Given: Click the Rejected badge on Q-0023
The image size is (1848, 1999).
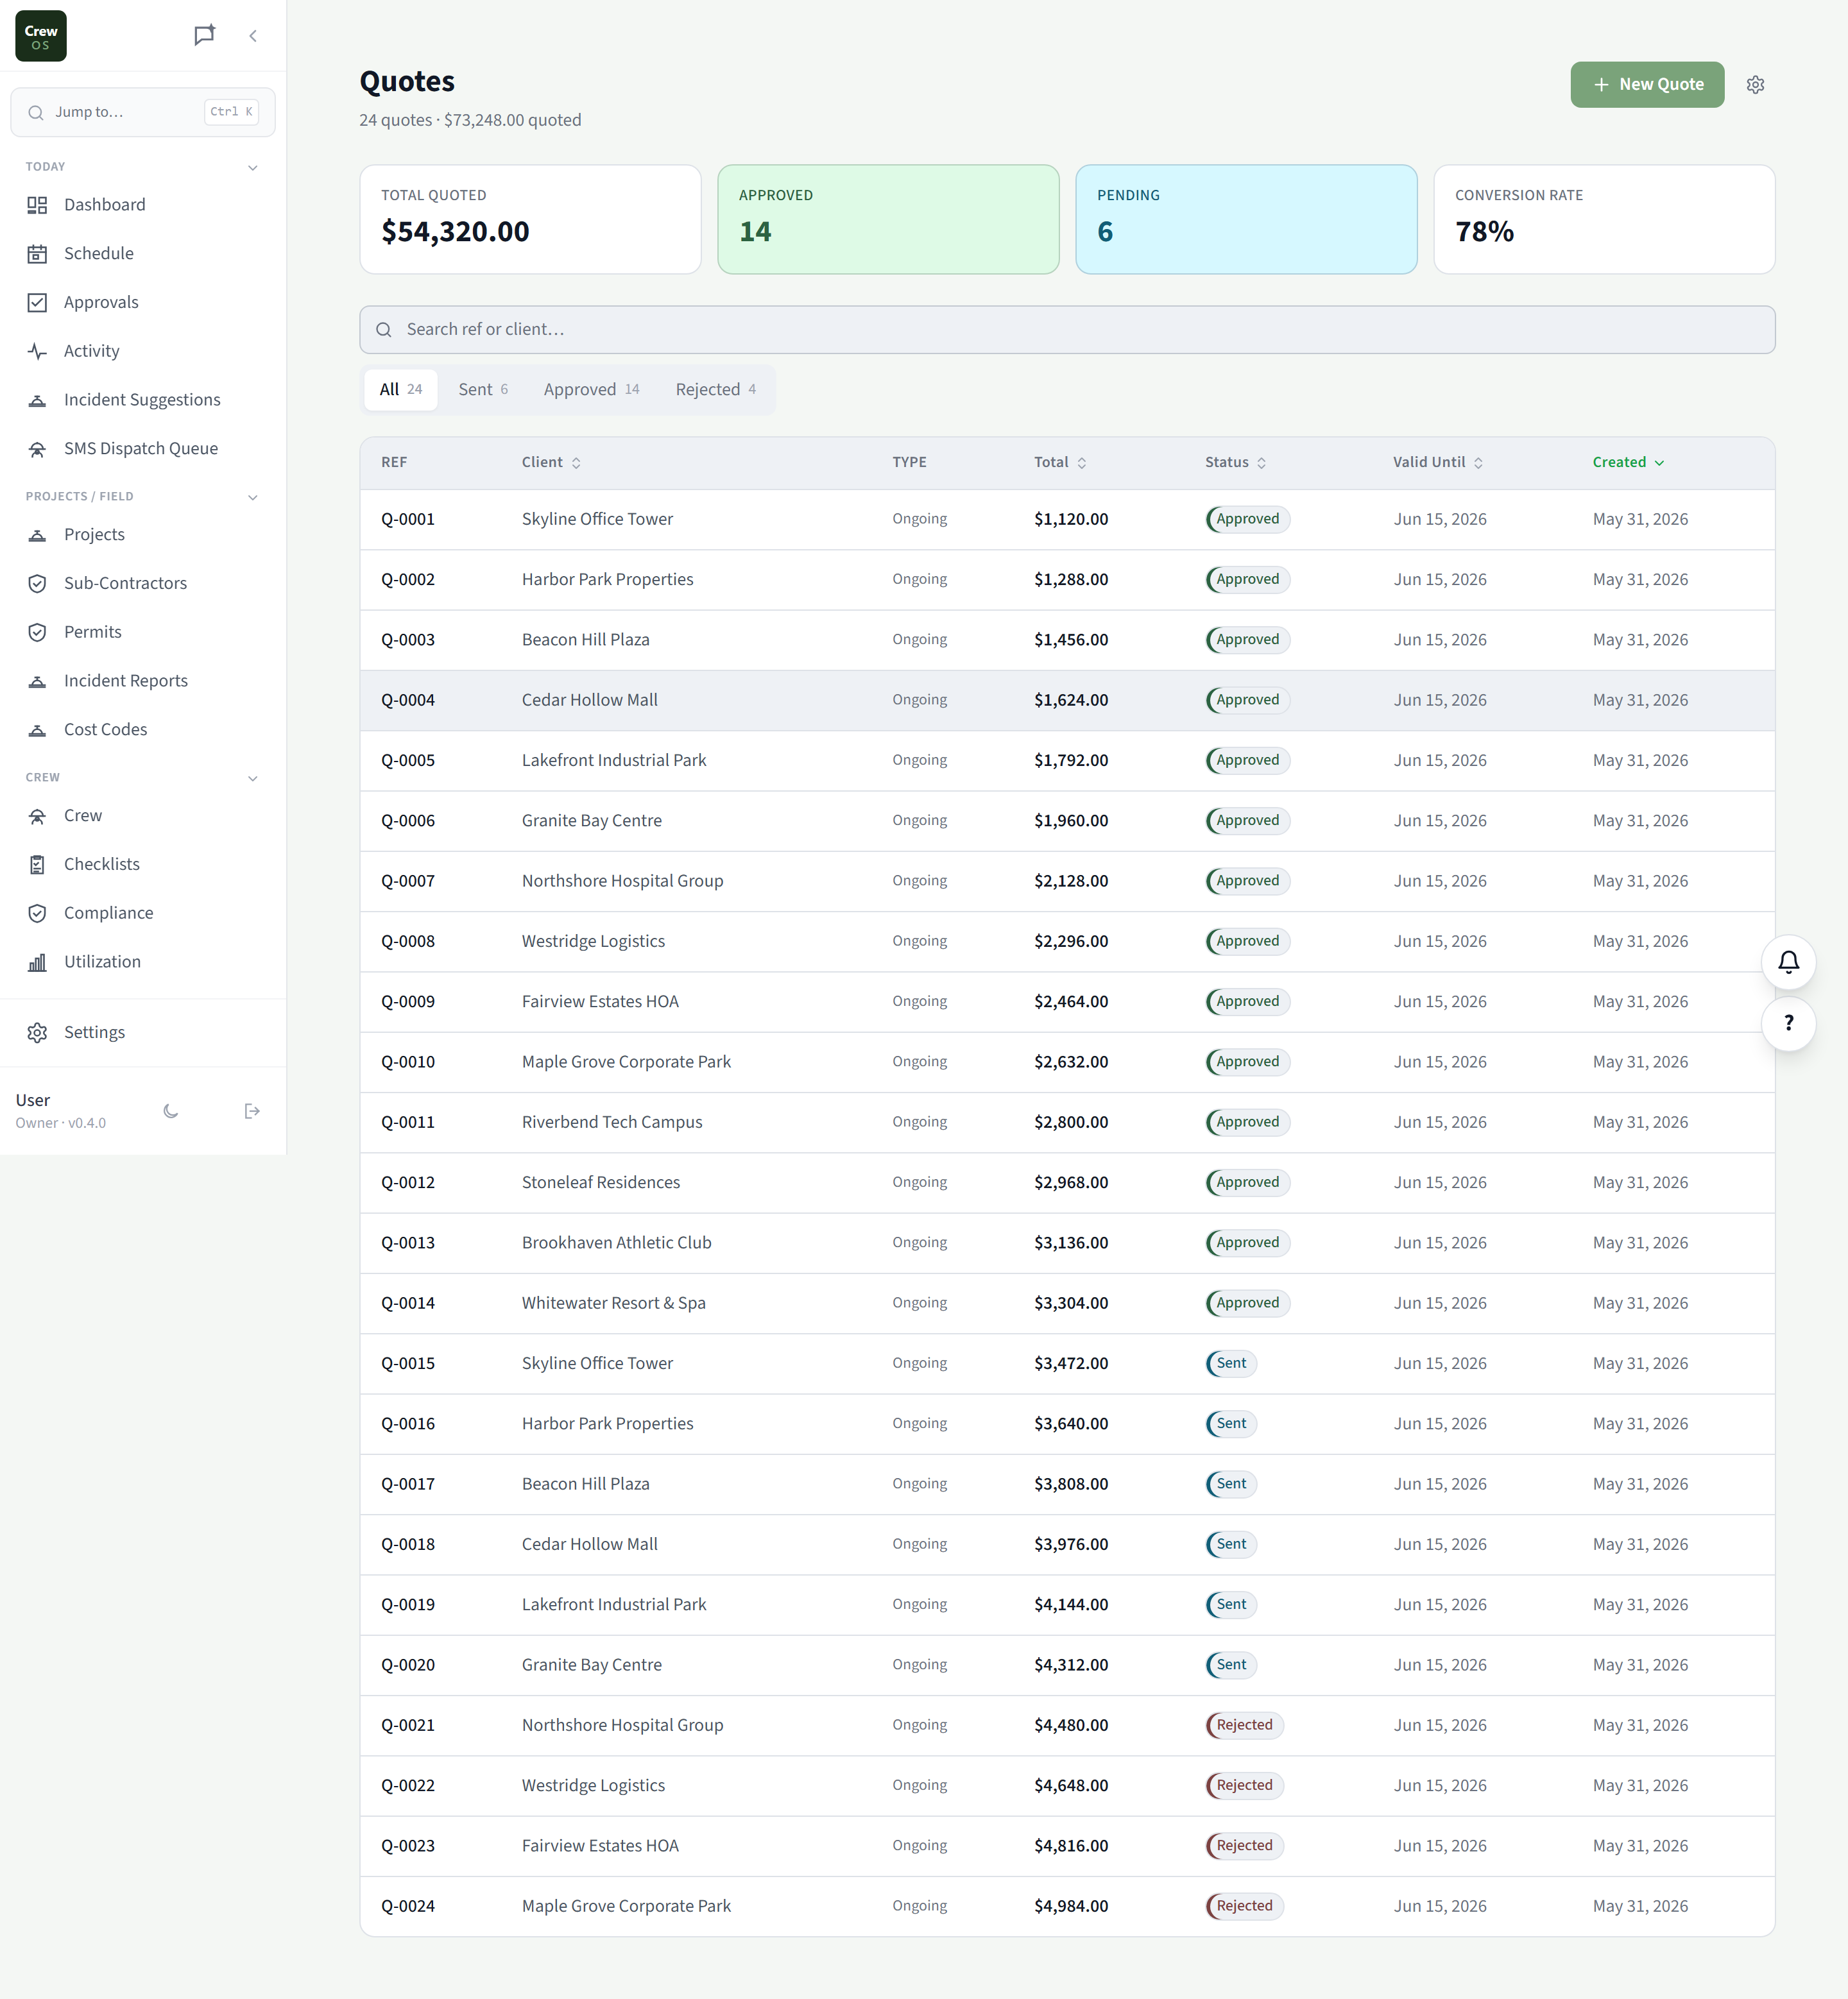Looking at the screenshot, I should [x=1244, y=1846].
